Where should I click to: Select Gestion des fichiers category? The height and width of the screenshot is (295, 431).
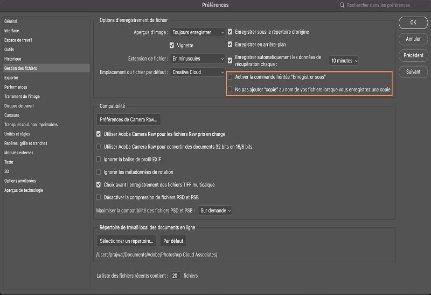(46, 68)
